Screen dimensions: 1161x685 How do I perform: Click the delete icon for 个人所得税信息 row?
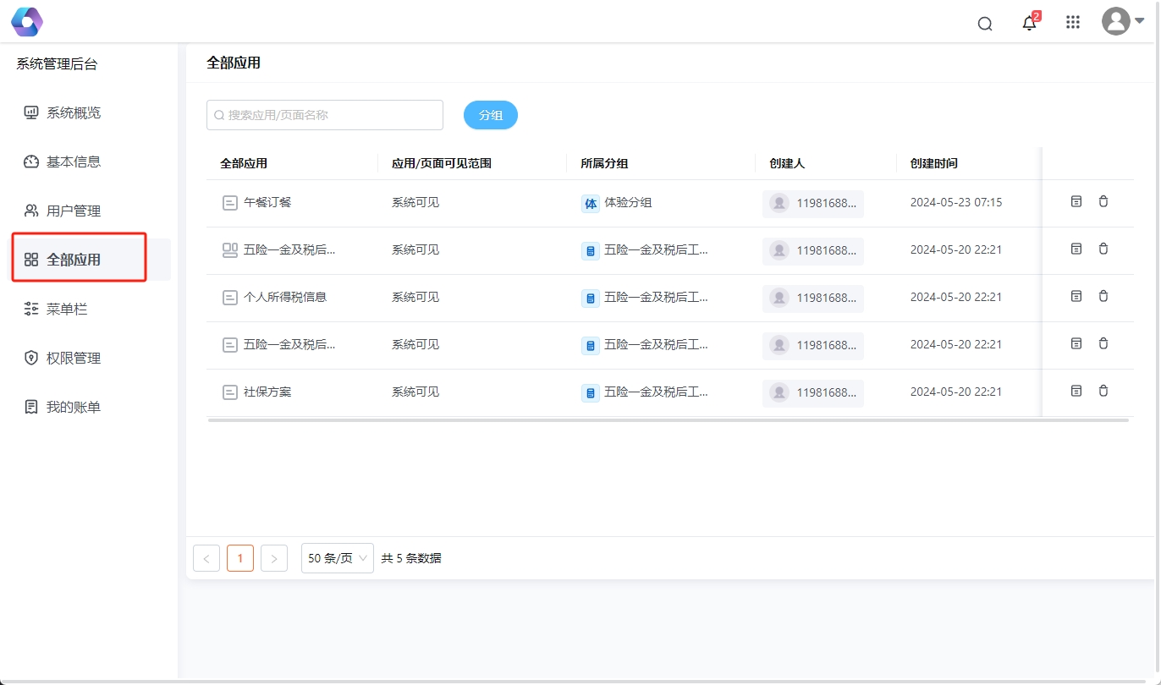[x=1103, y=296]
